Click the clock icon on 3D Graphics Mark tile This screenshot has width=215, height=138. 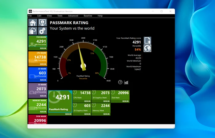pos(94,92)
